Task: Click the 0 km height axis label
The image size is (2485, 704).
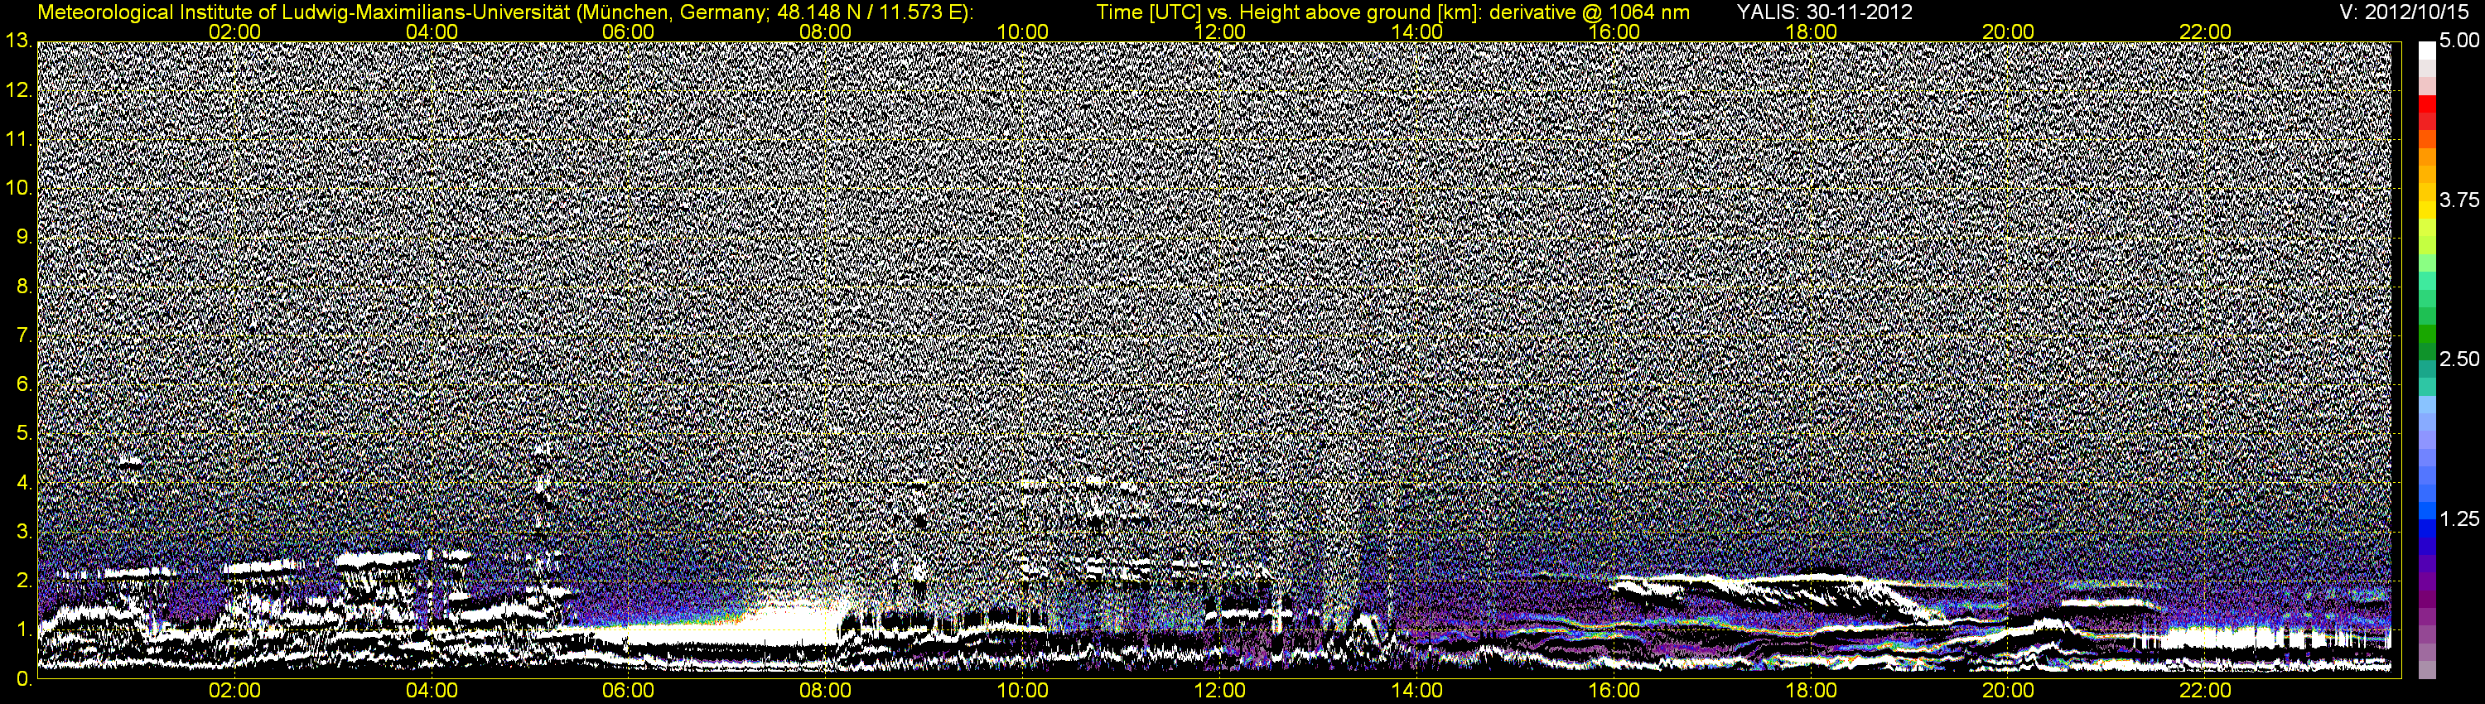Action: click(23, 679)
